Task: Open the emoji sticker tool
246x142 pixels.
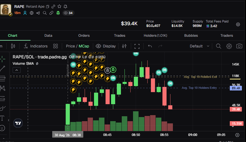Action: (x=3, y=128)
